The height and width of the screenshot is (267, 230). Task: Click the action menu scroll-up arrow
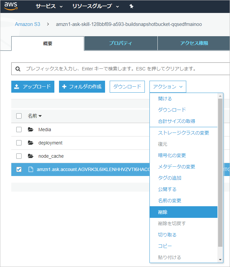pos(220,96)
